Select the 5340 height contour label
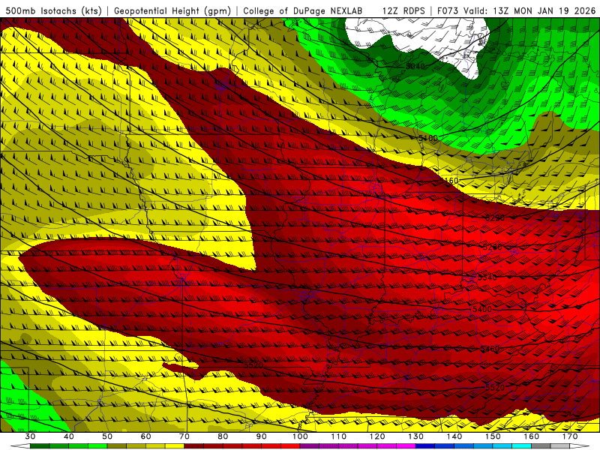Viewport: 600px width, 450px height. tap(487, 277)
